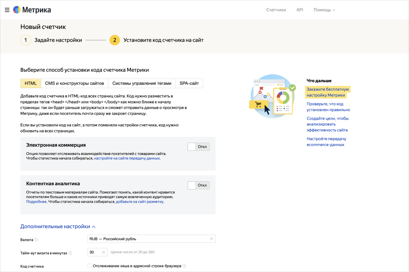
Task: Toggle Электронная коммерция switch
Action: pyautogui.click(x=199, y=147)
